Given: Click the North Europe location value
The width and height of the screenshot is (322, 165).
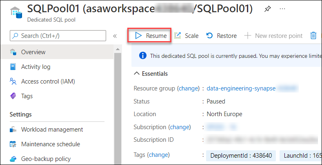Looking at the screenshot, I should tap(224, 114).
